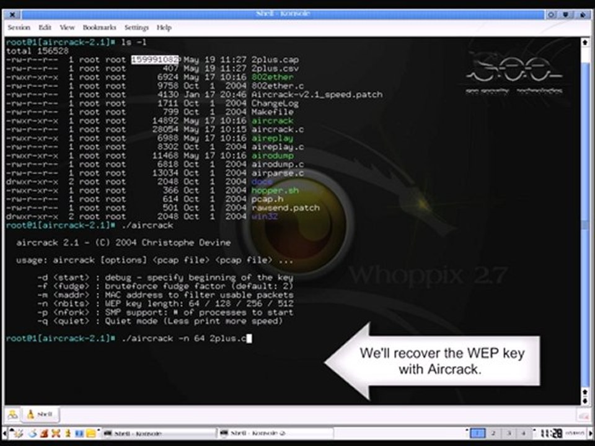The image size is (595, 446).
Task: Open the Settings menu
Action: tap(136, 27)
